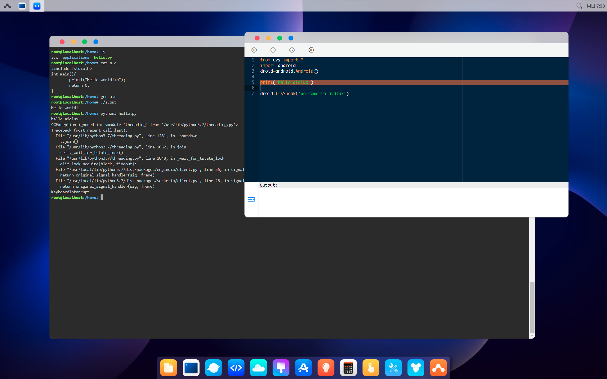607x379 pixels.
Task: Switch to terminal in top taskbar
Action: click(x=22, y=6)
